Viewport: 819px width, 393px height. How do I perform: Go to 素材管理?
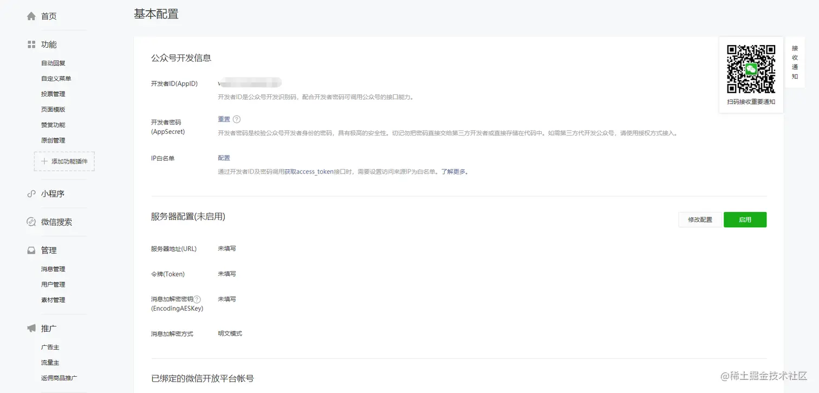tap(53, 300)
